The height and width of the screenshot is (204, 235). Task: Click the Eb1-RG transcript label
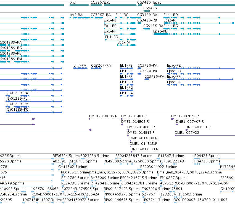(122, 15)
